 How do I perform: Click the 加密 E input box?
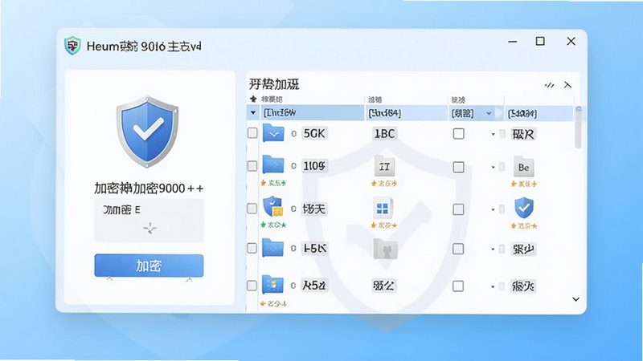(149, 220)
